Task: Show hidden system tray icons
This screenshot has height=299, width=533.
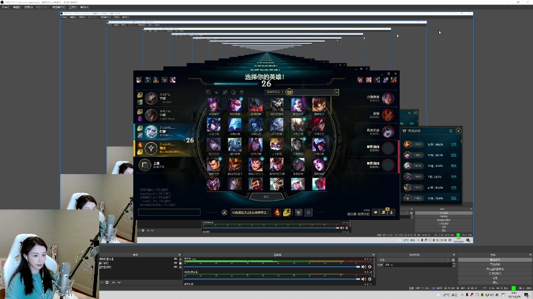Action: point(462,295)
